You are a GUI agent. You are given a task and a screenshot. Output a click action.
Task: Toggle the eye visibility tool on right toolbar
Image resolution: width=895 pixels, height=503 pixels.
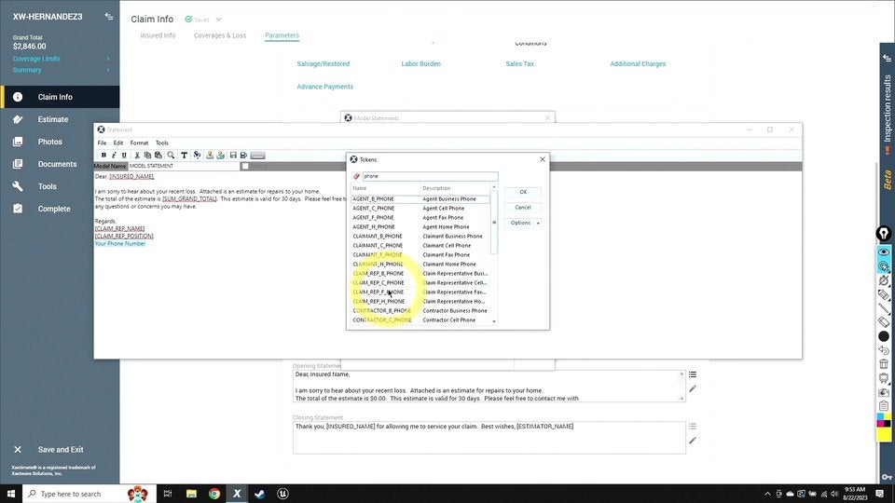(x=884, y=252)
